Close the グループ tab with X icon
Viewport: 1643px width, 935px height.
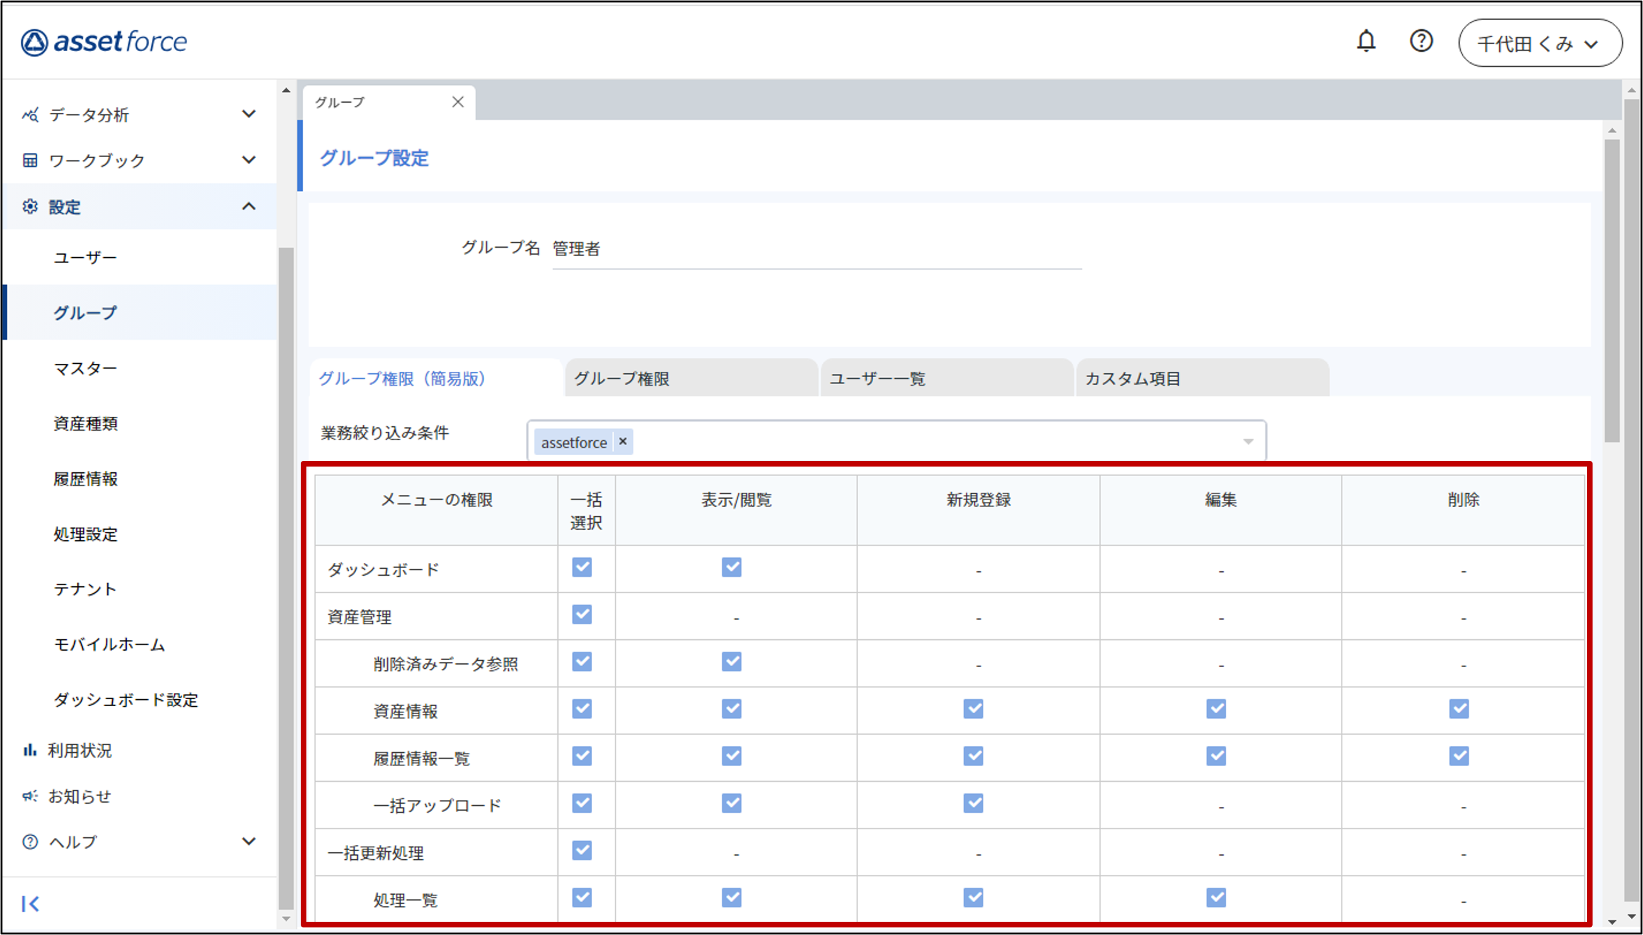pos(458,102)
